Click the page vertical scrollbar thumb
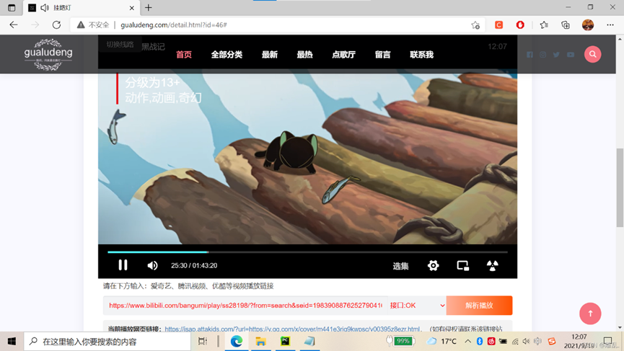The width and height of the screenshot is (624, 351). [620, 187]
